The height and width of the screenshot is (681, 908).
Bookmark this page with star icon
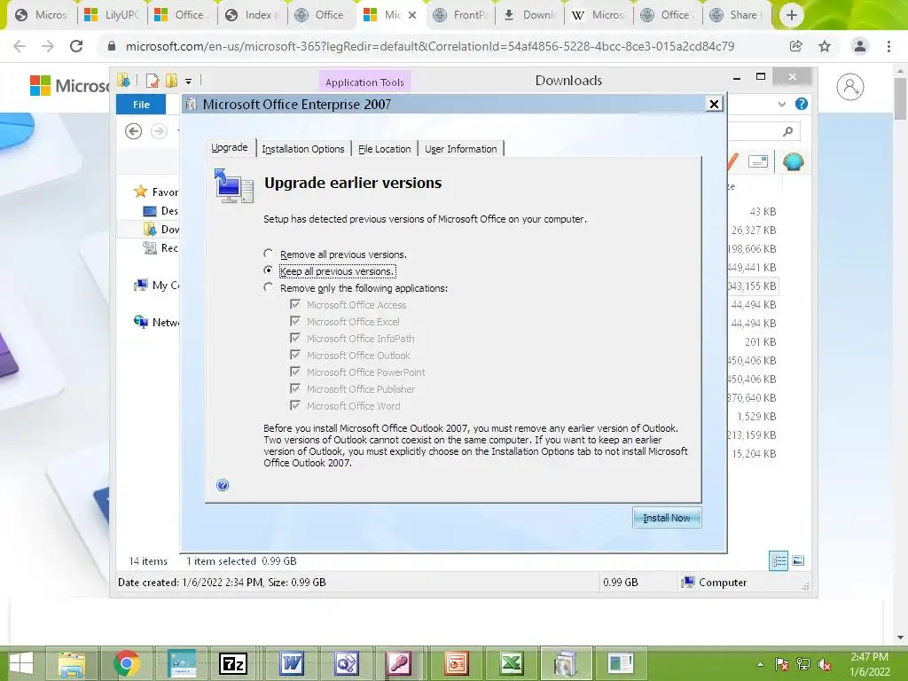(x=825, y=46)
